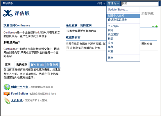Open 标签 from user menu
The image size is (161, 116).
[123, 39]
